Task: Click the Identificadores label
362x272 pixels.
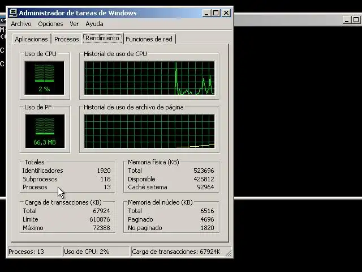Action: [43, 171]
